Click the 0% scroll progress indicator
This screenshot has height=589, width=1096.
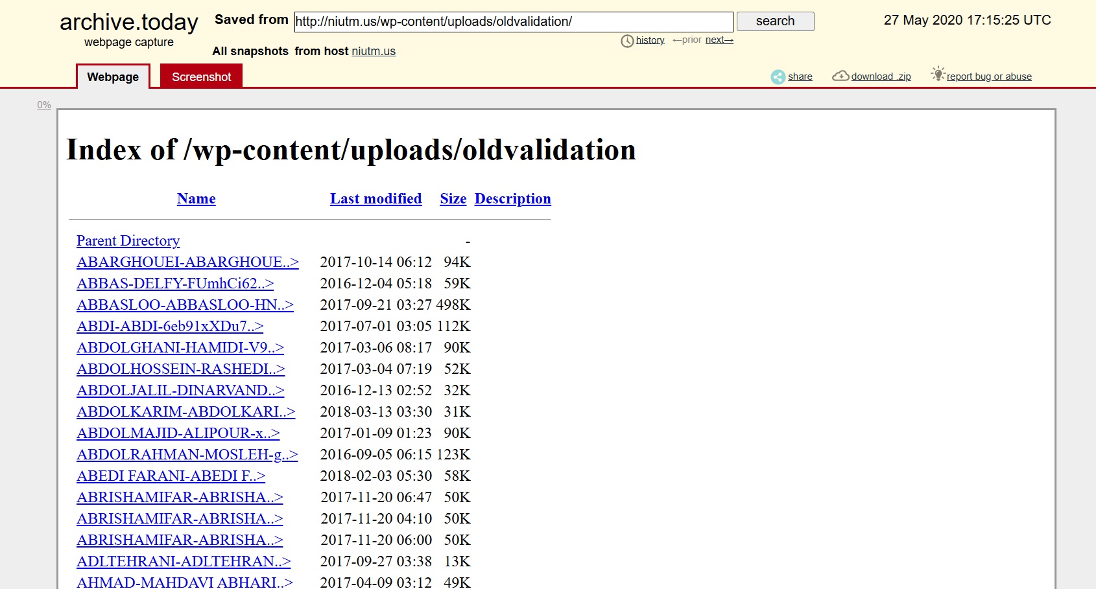pyautogui.click(x=44, y=105)
